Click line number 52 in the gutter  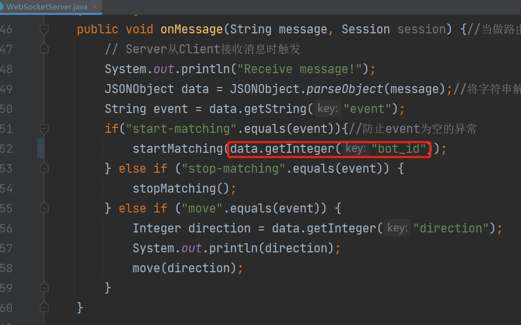coord(6,148)
